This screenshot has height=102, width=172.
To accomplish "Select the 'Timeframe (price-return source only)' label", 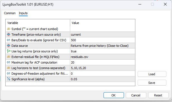I will (x=36, y=35).
